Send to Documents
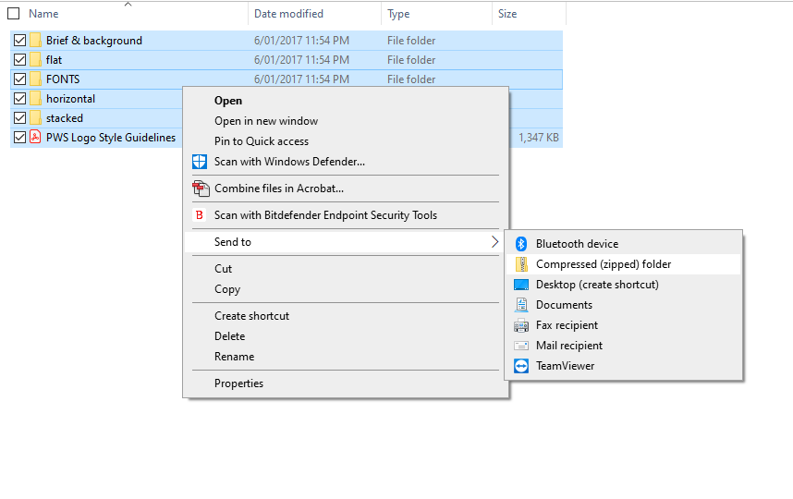The image size is (793, 499). pos(623,305)
